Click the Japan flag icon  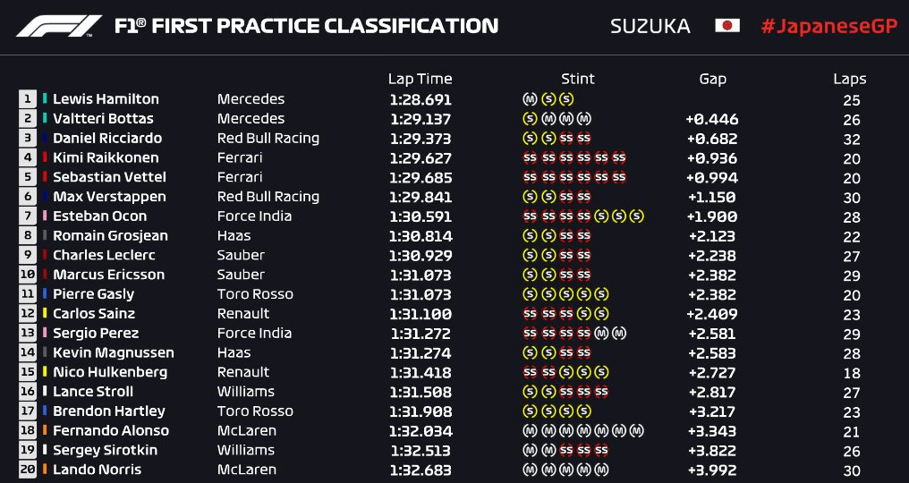click(727, 26)
